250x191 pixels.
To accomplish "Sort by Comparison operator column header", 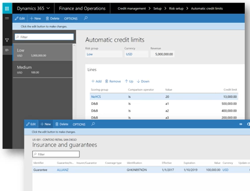I will (141, 90).
